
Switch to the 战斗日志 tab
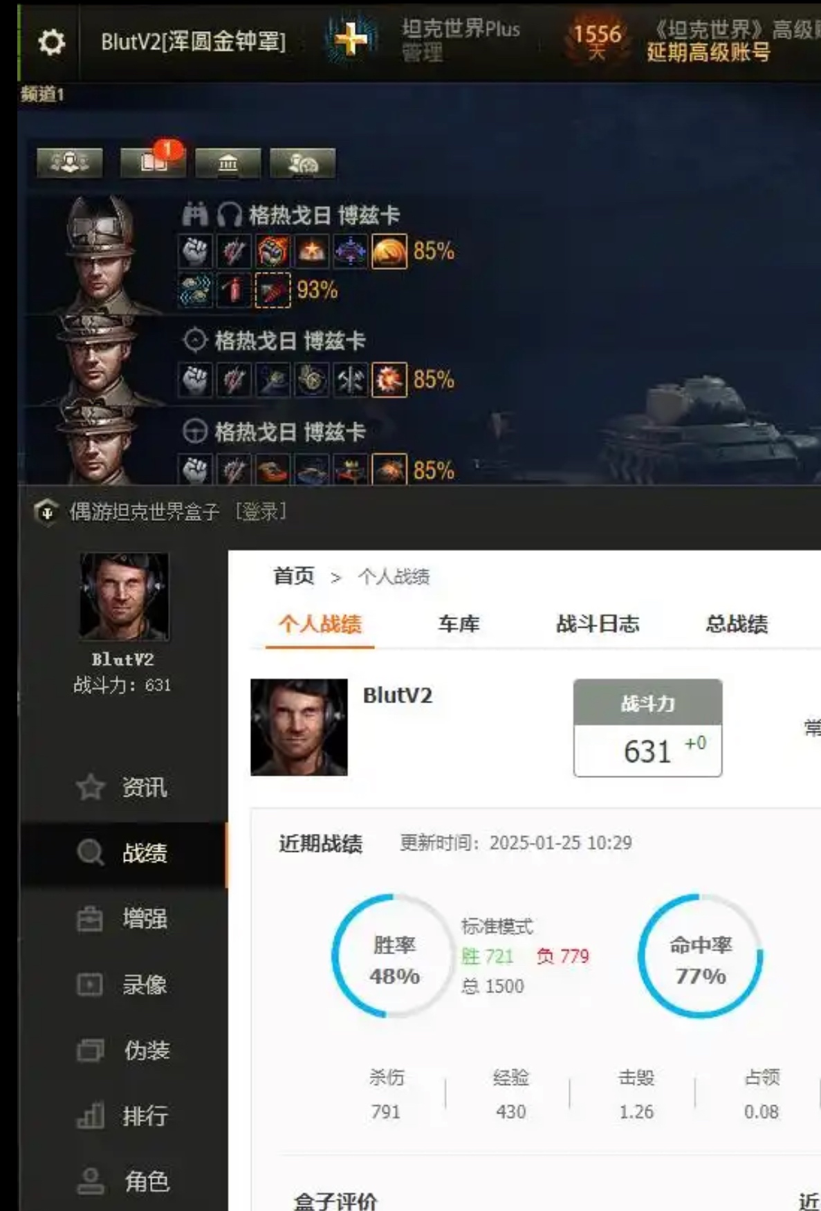[598, 624]
